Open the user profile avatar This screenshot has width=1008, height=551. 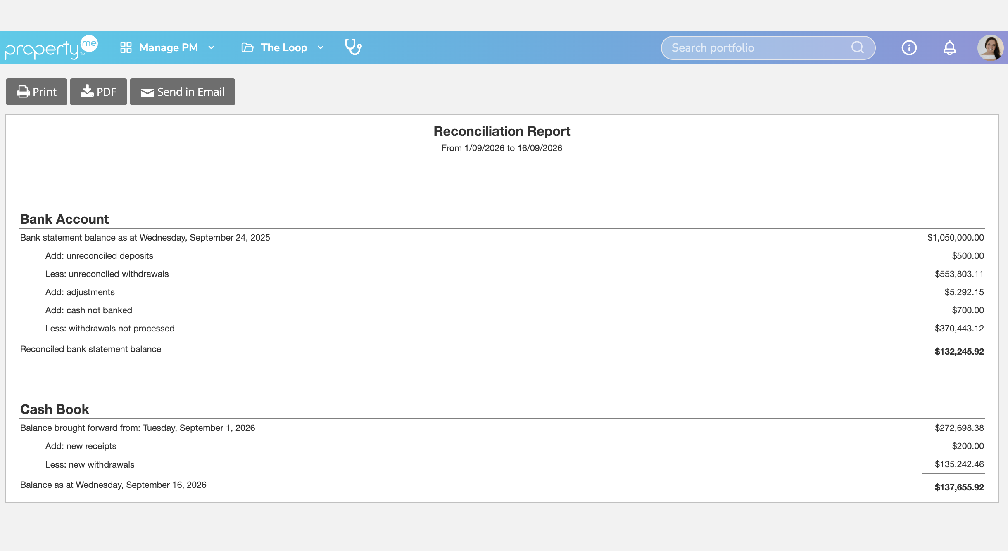[990, 48]
